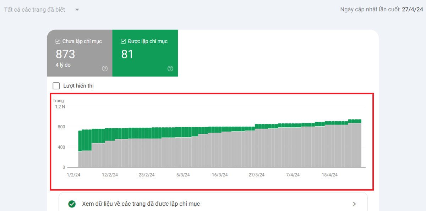Select the '81' indexed pages count

click(x=127, y=54)
